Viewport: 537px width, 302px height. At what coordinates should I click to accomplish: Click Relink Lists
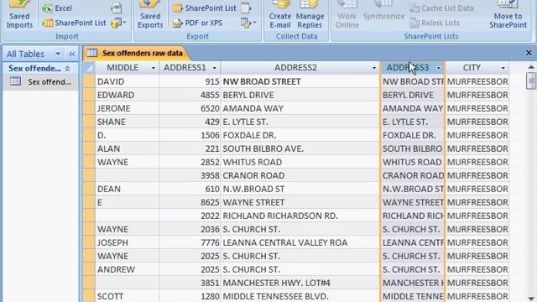(x=435, y=23)
